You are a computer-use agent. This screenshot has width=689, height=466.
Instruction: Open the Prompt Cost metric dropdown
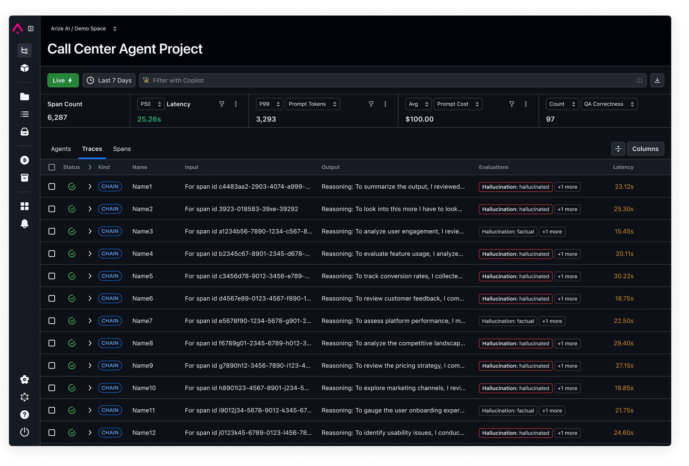[458, 104]
